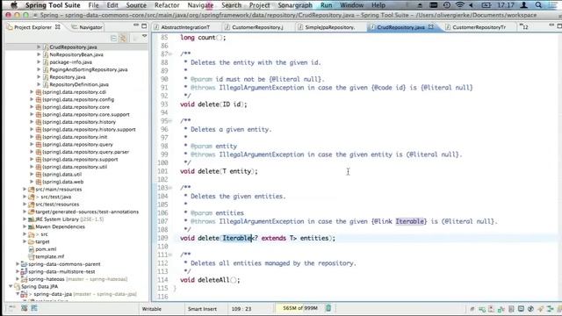562x316 pixels.
Task: Show the hidden editors list marked 12
Action: pyautogui.click(x=523, y=27)
